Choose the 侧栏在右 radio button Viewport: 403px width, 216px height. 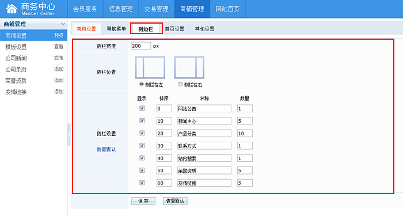click(x=180, y=84)
